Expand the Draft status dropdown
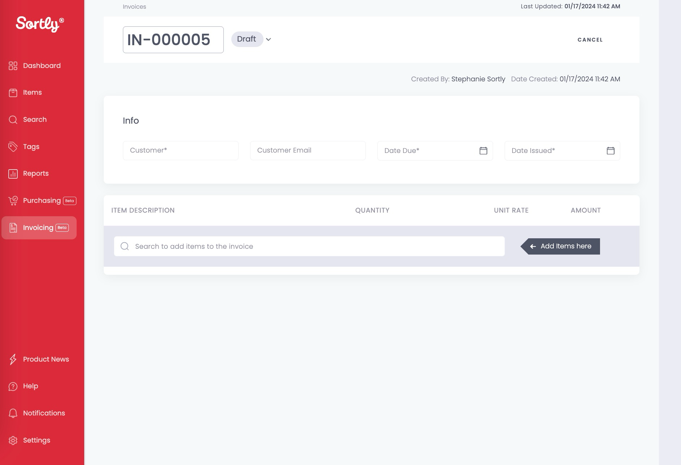Viewport: 681px width, 465px height. coord(268,39)
